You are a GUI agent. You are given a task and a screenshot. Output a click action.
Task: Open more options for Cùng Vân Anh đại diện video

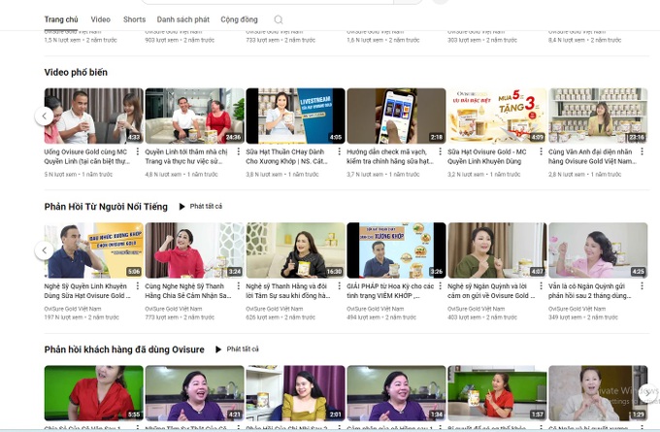pyautogui.click(x=642, y=151)
